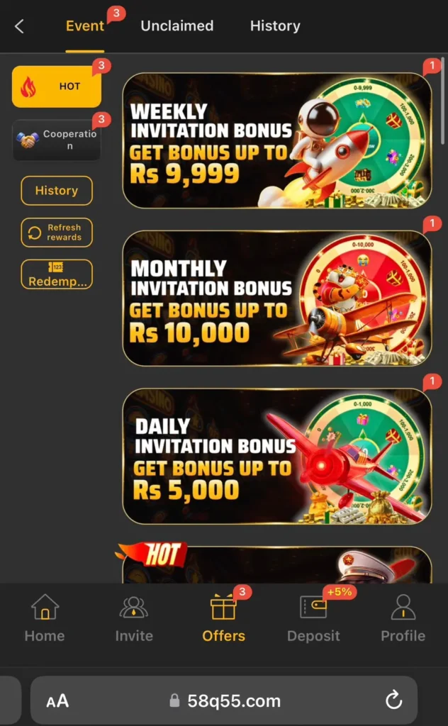Screen dimensions: 448x726
Task: Go to the Profile person icon
Action: tap(403, 607)
